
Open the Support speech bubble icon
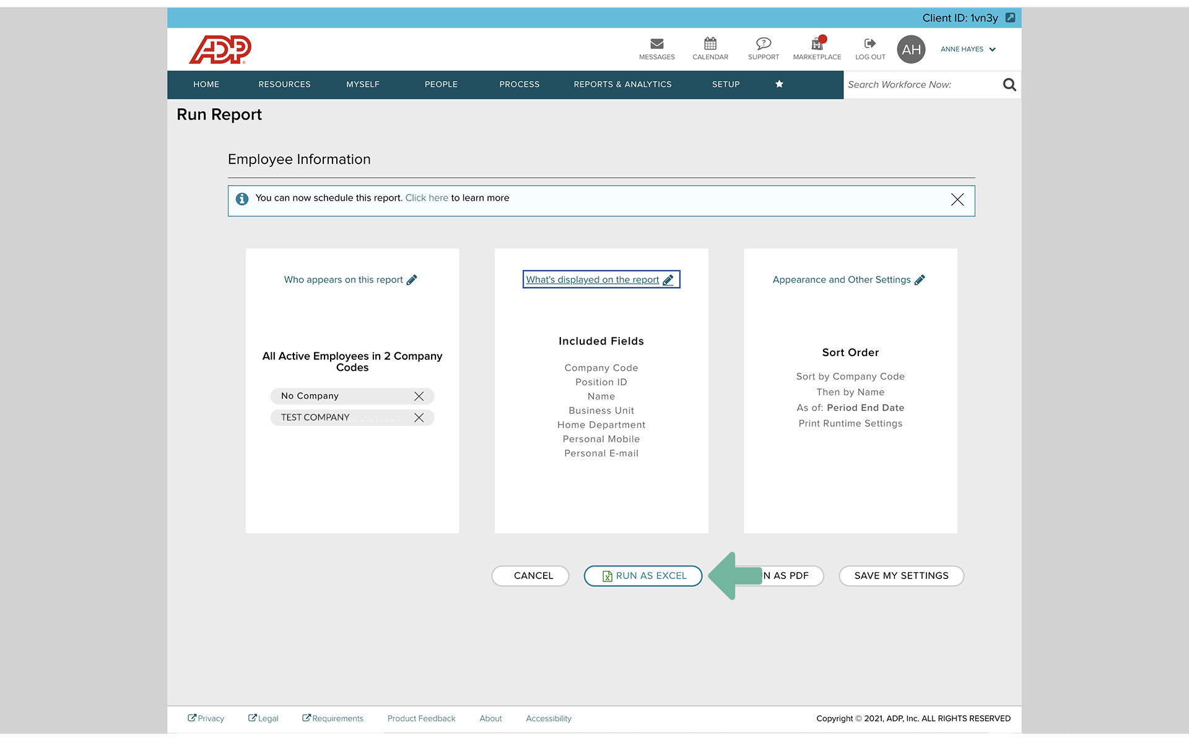[764, 43]
